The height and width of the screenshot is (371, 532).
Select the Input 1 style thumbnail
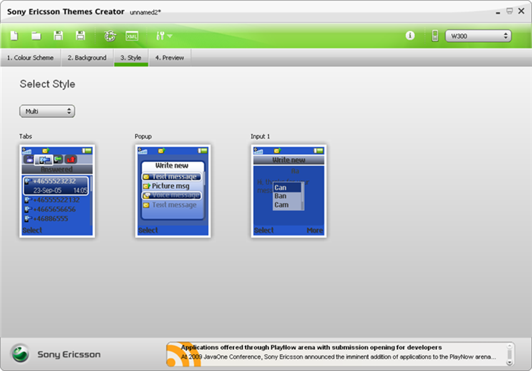pos(288,191)
